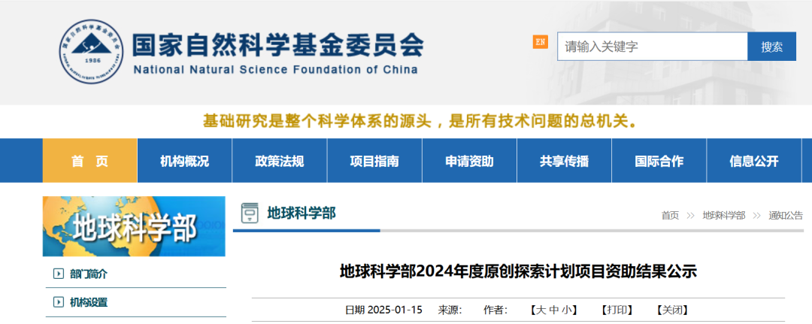Open the 机构概况 navigation menu
812x324 pixels.
[x=185, y=160]
